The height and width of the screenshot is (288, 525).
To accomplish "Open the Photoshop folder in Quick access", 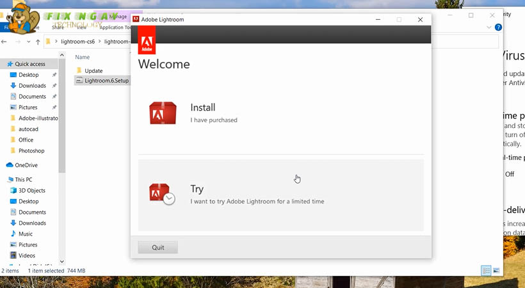I will click(31, 151).
